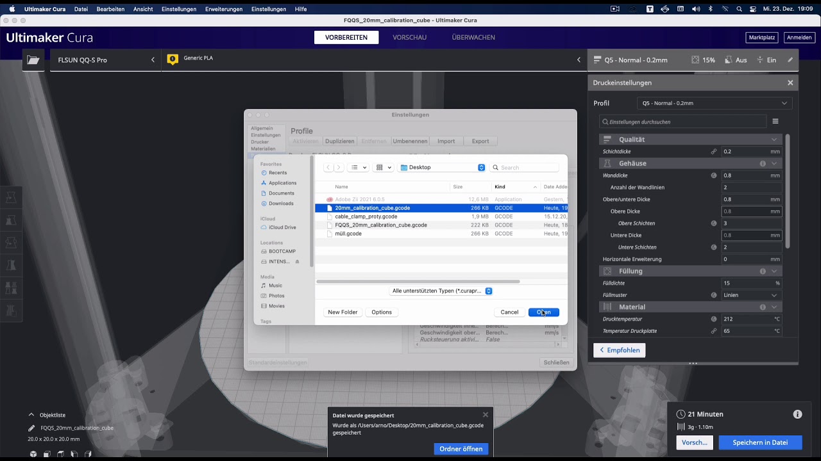821x461 pixels.
Task: Click the link icon next to Schichtdicke
Action: click(x=714, y=152)
